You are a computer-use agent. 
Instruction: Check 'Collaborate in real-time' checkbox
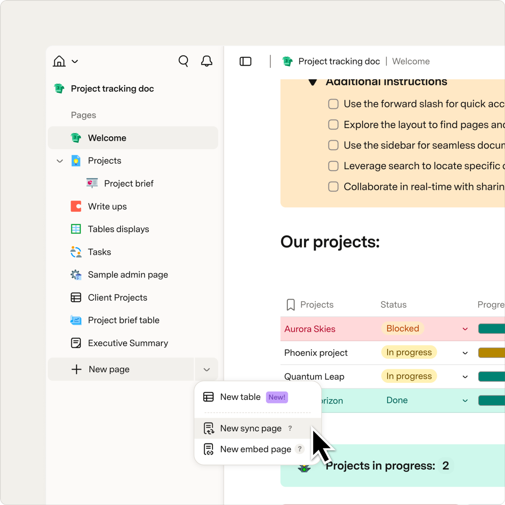click(x=333, y=187)
